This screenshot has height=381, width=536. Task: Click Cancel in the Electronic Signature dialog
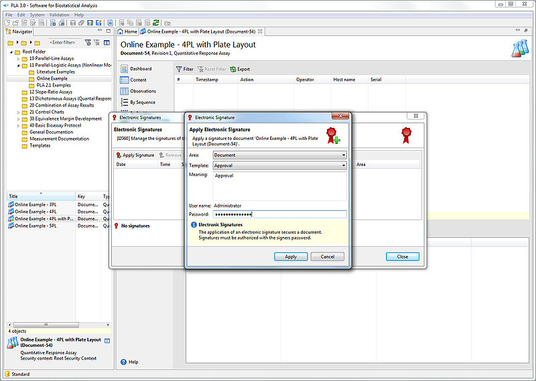pos(328,256)
